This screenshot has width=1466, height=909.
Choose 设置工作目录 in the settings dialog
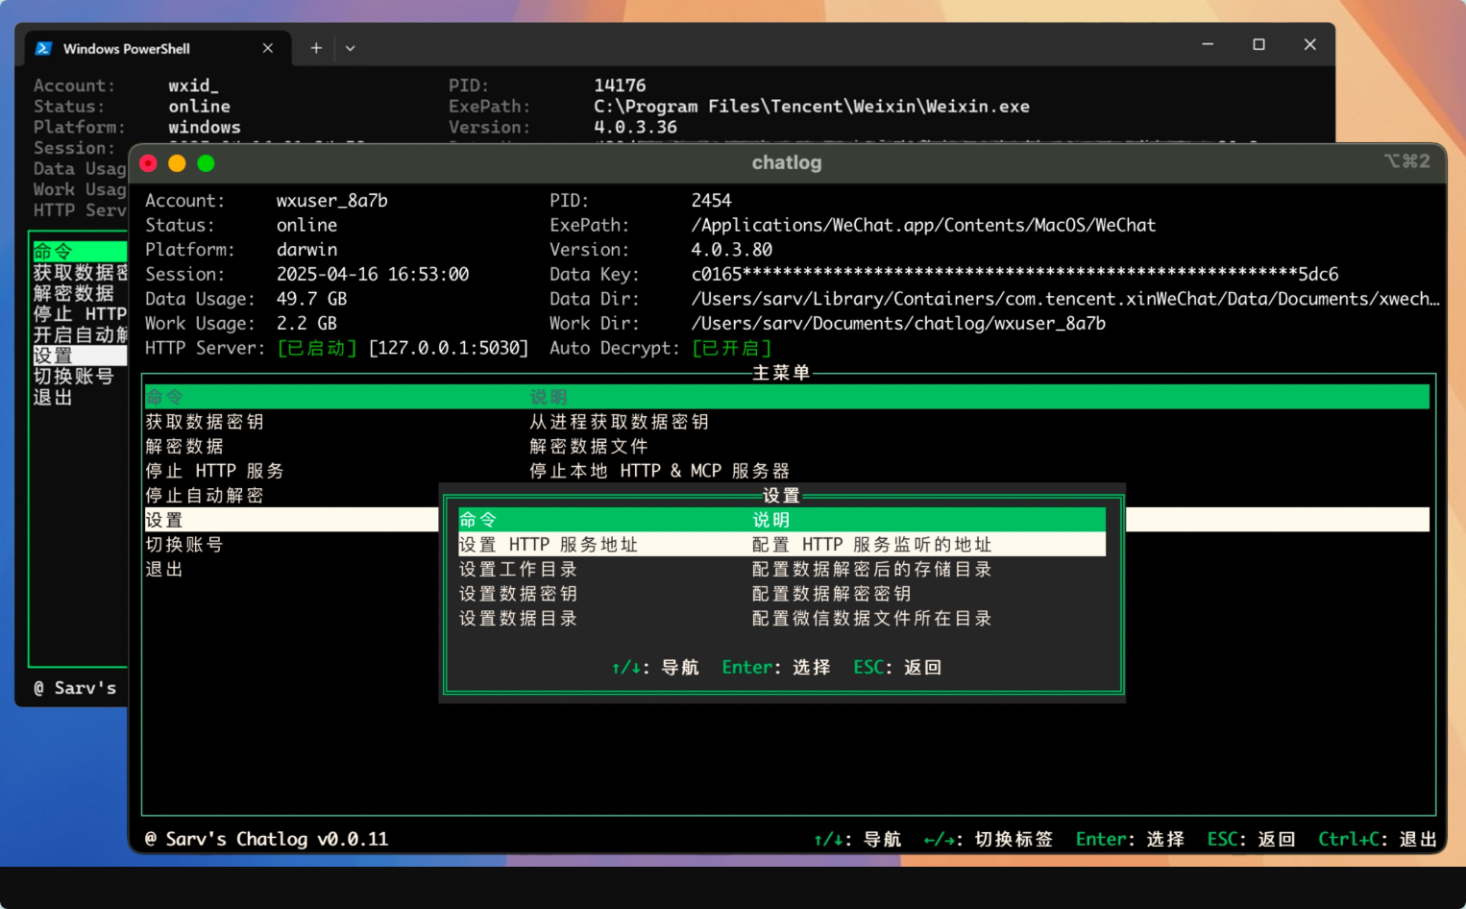coord(518,570)
